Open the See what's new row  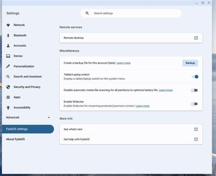pos(131,129)
